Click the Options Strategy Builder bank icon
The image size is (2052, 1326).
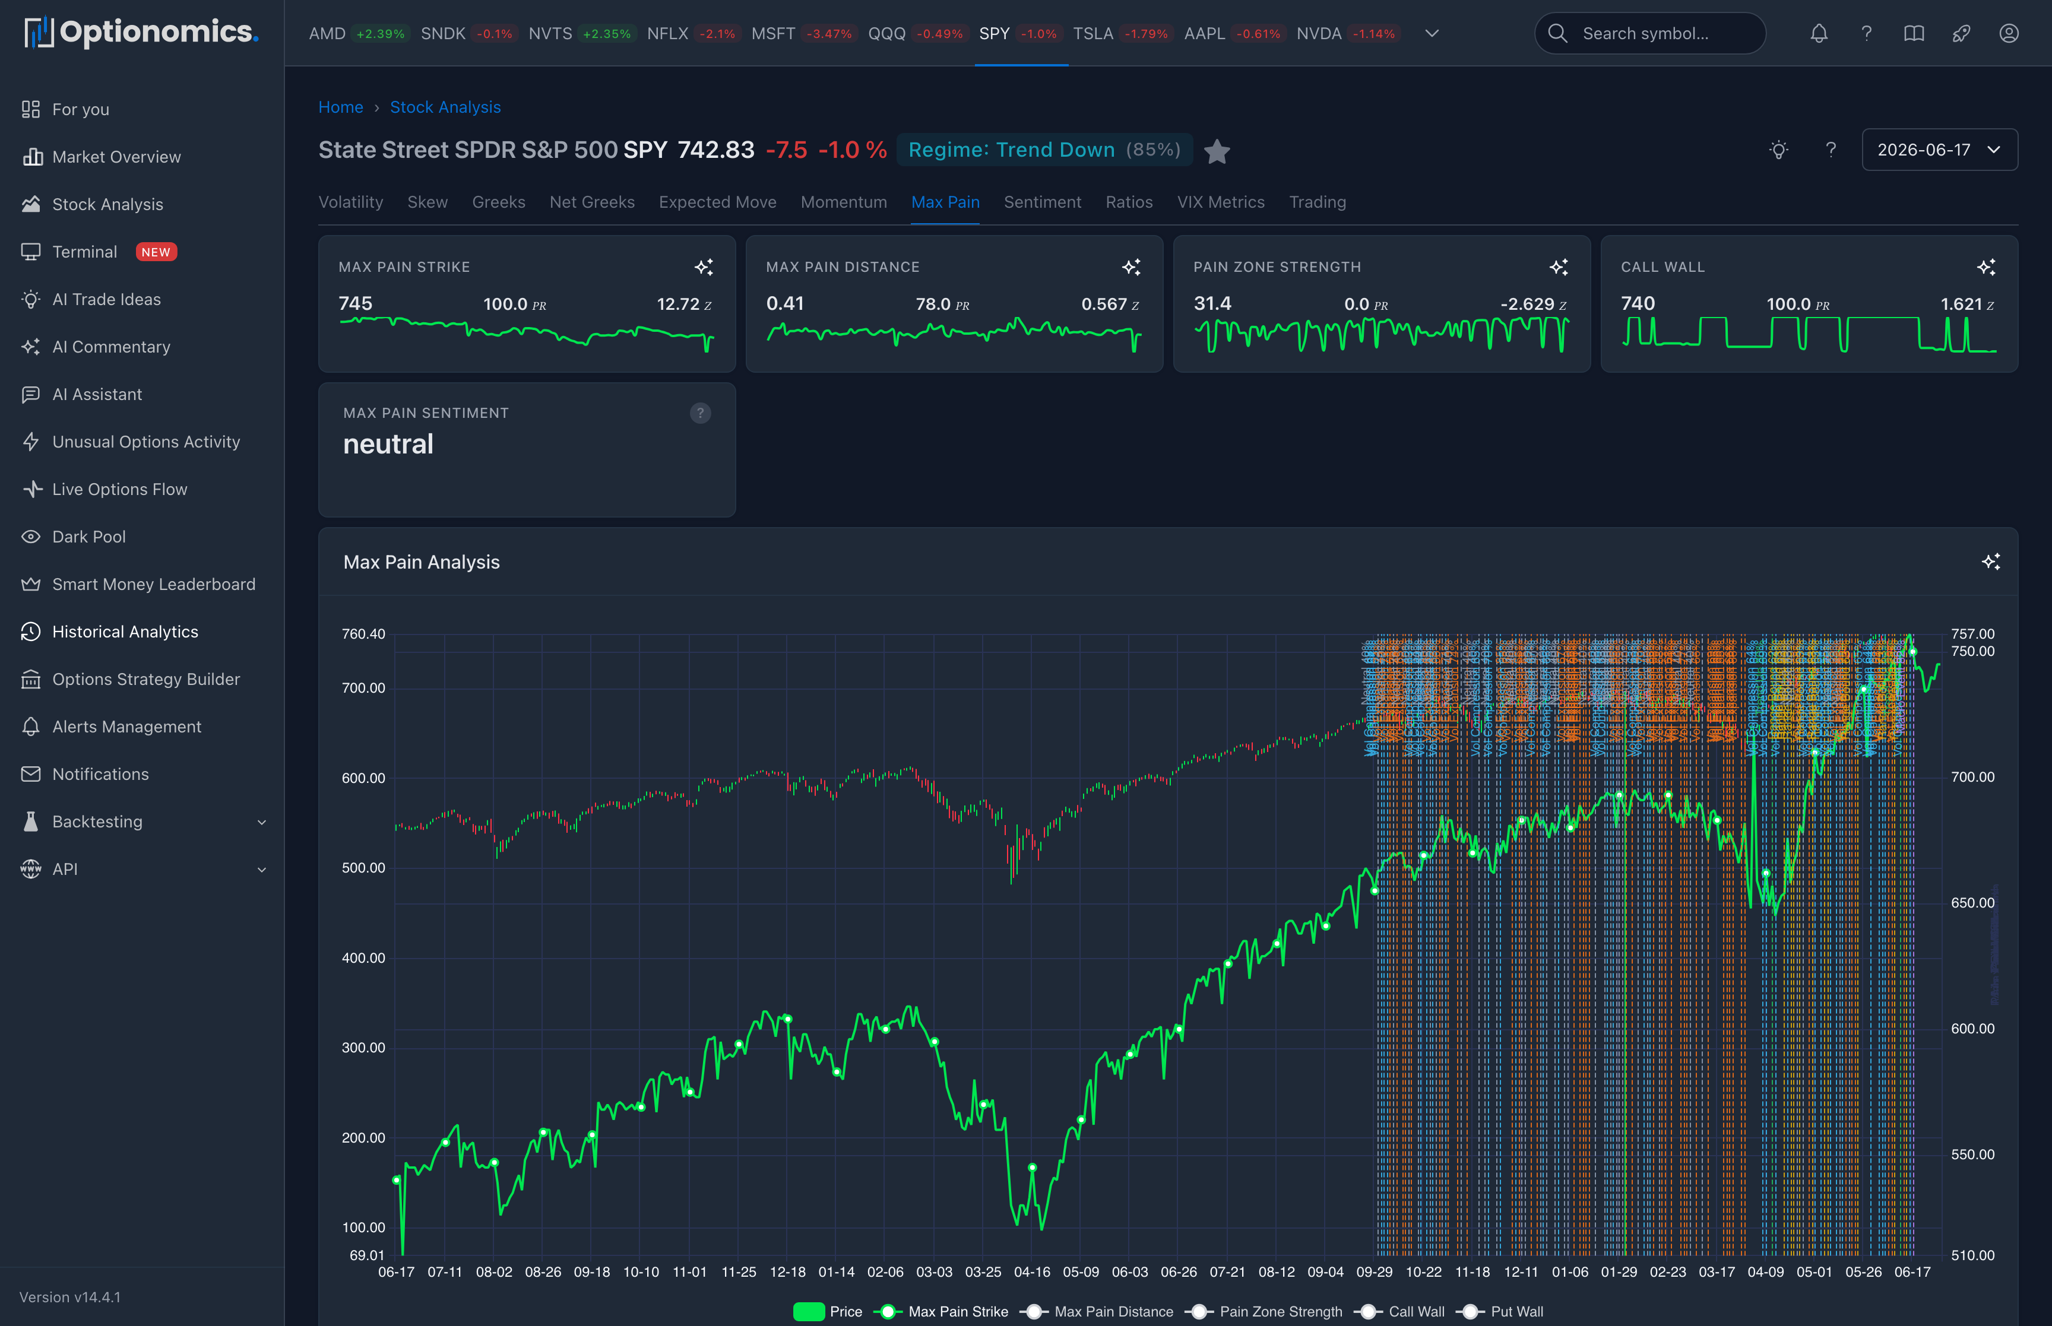(x=31, y=680)
